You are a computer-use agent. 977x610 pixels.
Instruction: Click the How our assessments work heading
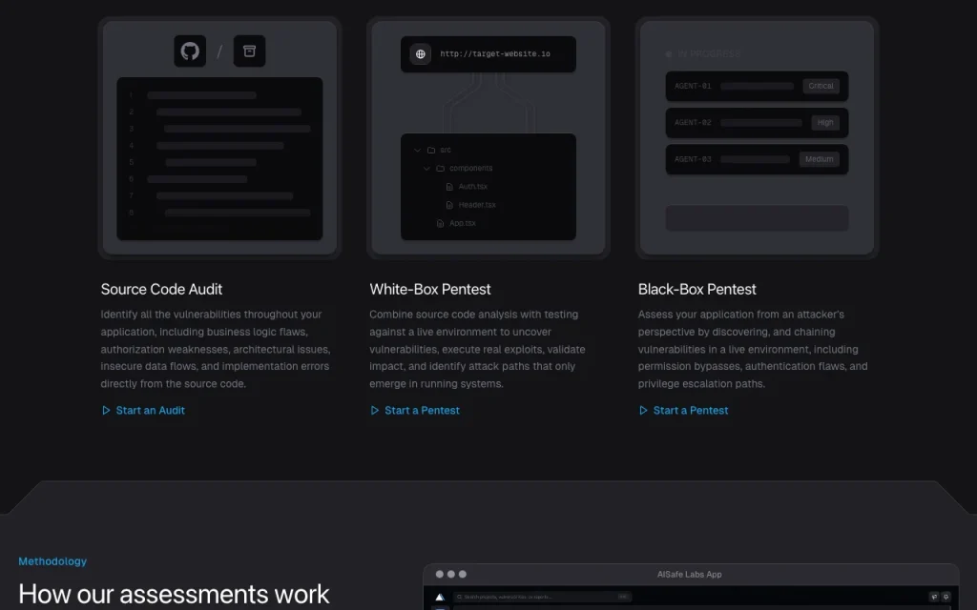click(174, 595)
